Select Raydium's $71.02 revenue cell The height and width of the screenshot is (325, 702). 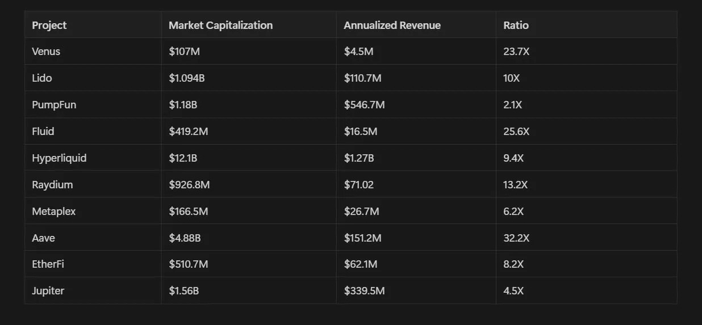pos(359,185)
